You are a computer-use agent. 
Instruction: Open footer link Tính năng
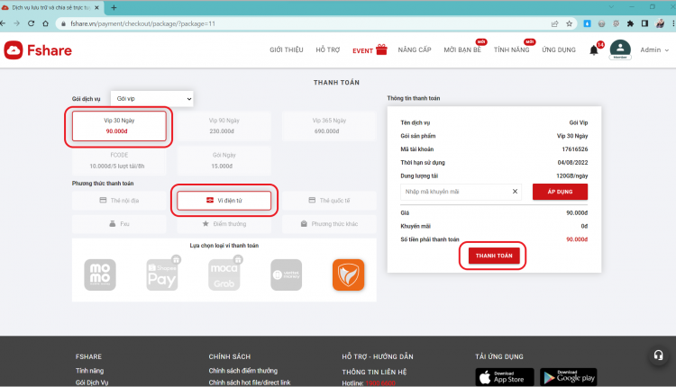[89, 371]
